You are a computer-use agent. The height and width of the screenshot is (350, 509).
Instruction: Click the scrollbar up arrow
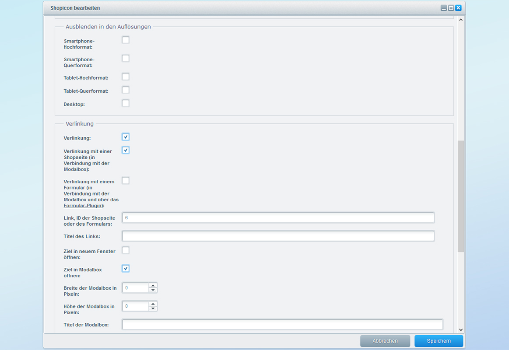(460, 20)
